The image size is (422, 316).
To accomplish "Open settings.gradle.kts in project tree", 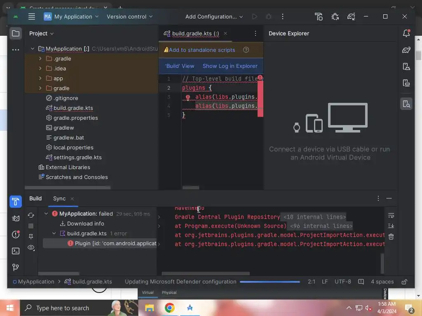I will pos(77,158).
